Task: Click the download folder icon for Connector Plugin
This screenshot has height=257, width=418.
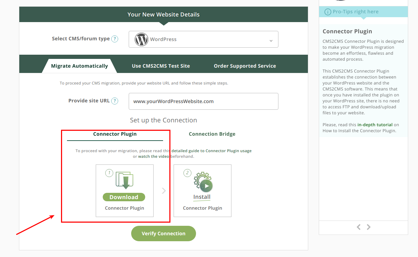Action: coord(124,180)
